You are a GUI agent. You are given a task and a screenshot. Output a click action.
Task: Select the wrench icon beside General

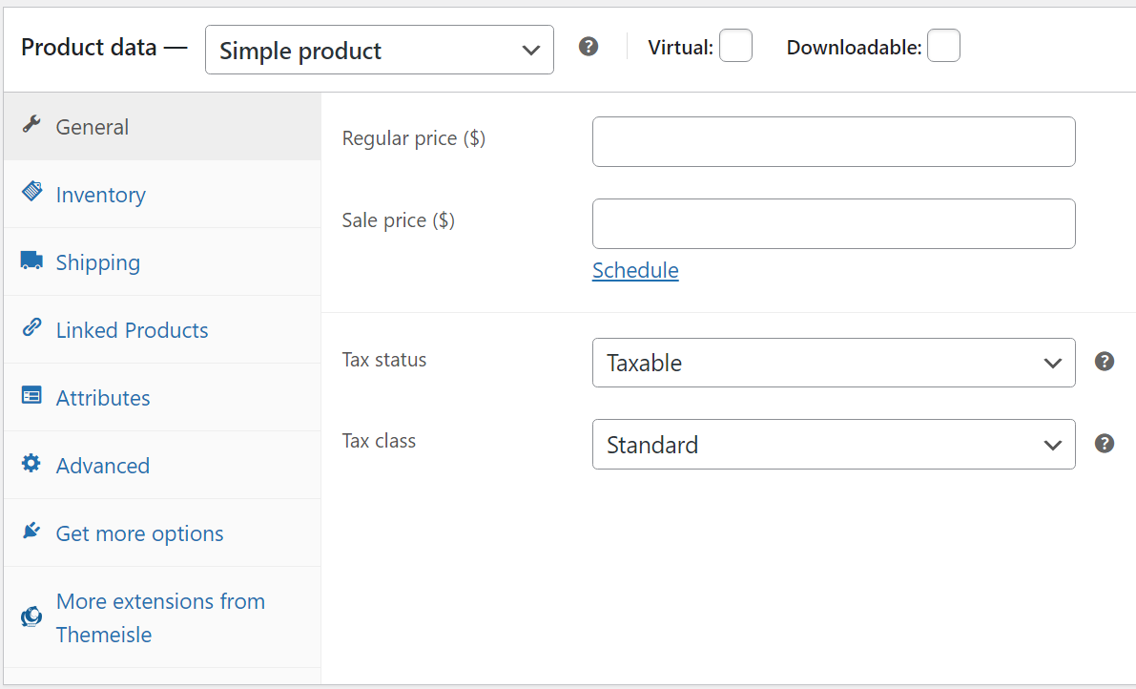(x=31, y=124)
